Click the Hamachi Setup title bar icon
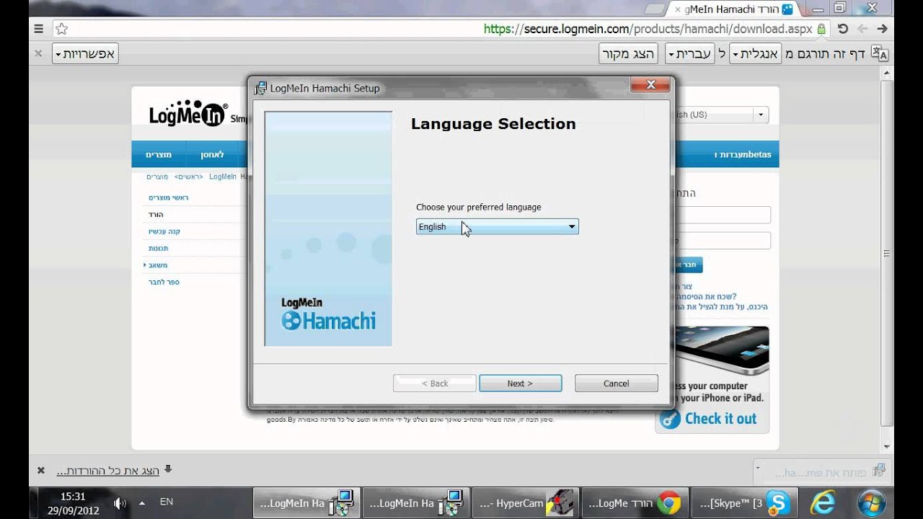923x519 pixels. 260,88
